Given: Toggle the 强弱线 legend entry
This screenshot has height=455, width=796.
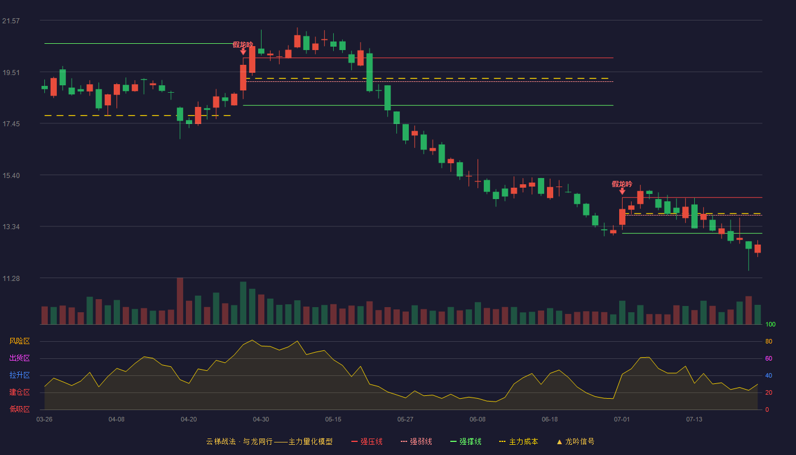Looking at the screenshot, I should pos(416,441).
